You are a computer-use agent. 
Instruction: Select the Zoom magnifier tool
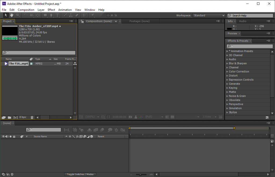point(18,15)
